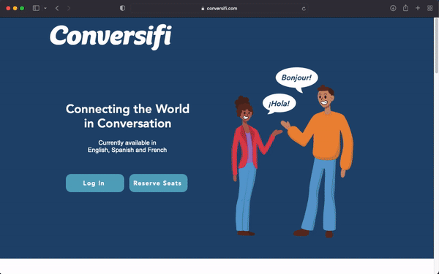The height and width of the screenshot is (274, 439).
Task: Click the Reserve Seats button
Action: pos(158,183)
